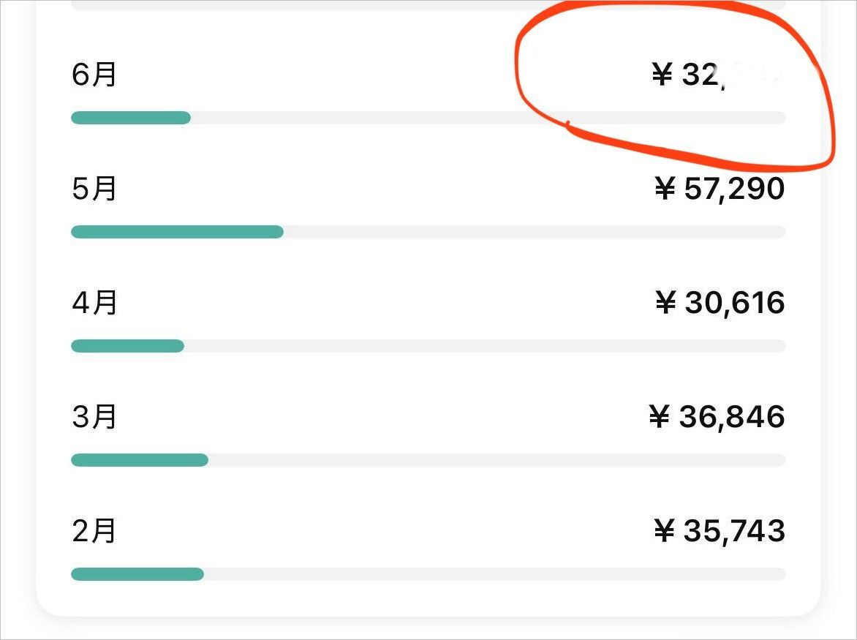Click the gray unfilled track of 5月 bar
This screenshot has width=857, height=640.
tap(535, 232)
